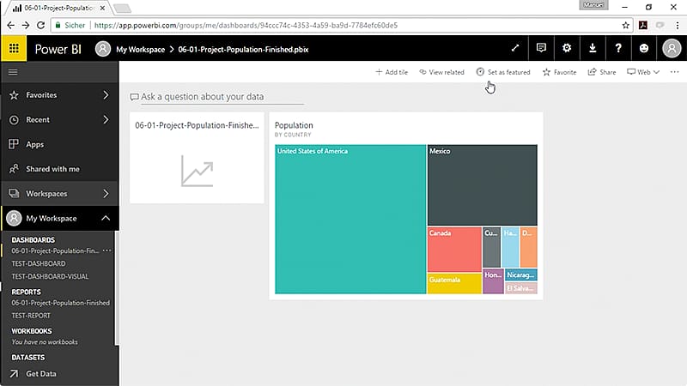Screen dimensions: 687x386
Task: Open Recent in the navigation pane
Action: click(x=38, y=119)
